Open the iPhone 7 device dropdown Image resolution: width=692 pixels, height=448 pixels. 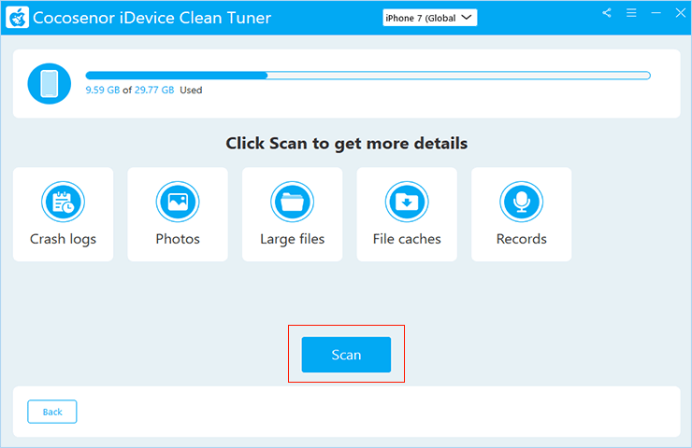(430, 18)
